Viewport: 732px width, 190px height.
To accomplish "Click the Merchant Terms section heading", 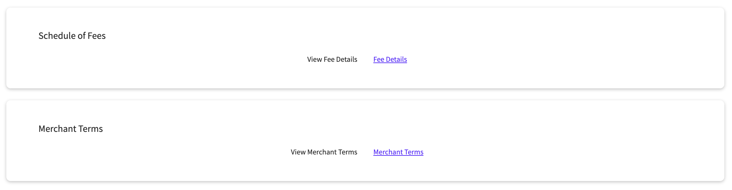I will pos(71,129).
